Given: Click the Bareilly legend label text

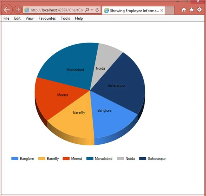Looking at the screenshot, I should click(53, 159).
